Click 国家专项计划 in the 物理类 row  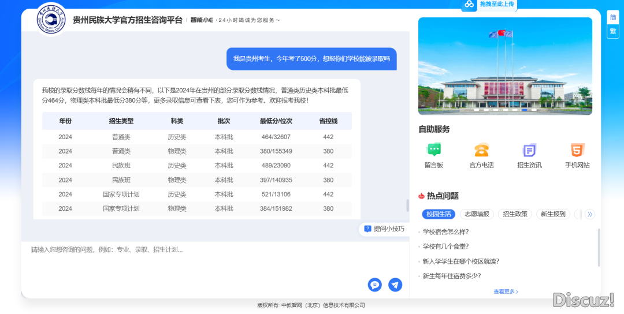coord(121,208)
